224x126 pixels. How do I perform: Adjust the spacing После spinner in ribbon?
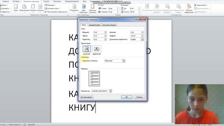click(139, 12)
